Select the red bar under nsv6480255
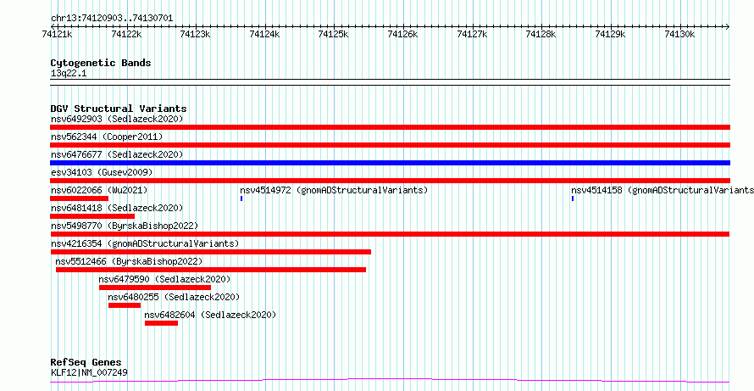Viewport: 754px width, 391px height. click(x=125, y=305)
